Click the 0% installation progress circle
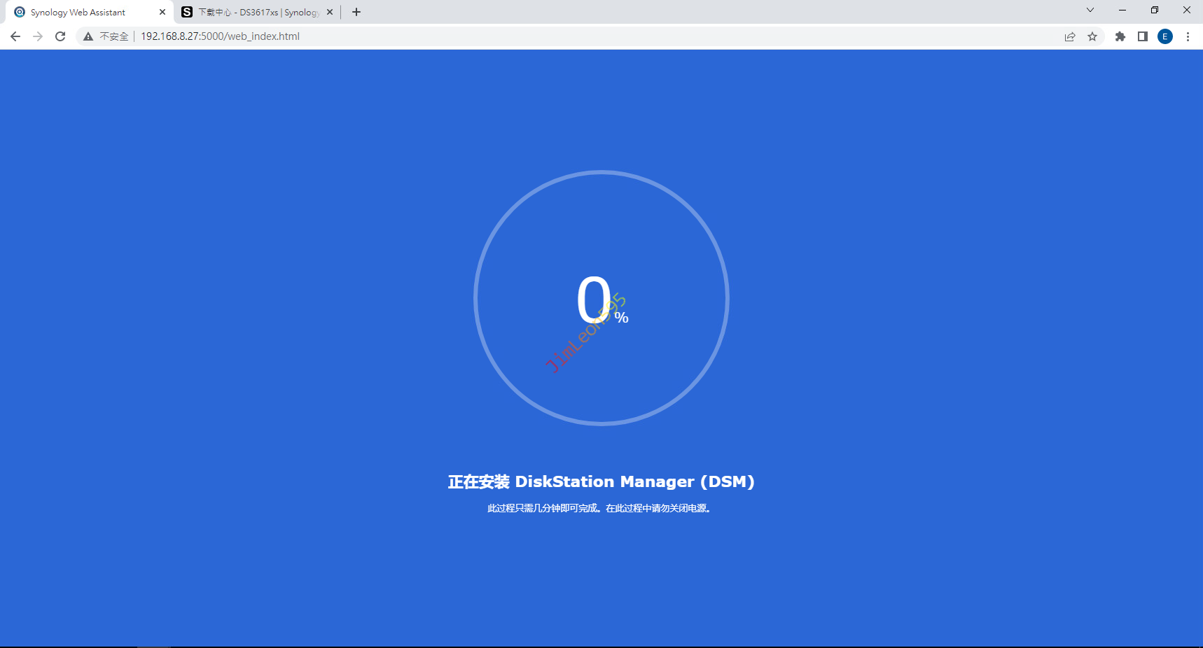This screenshot has height=648, width=1203. click(x=601, y=298)
